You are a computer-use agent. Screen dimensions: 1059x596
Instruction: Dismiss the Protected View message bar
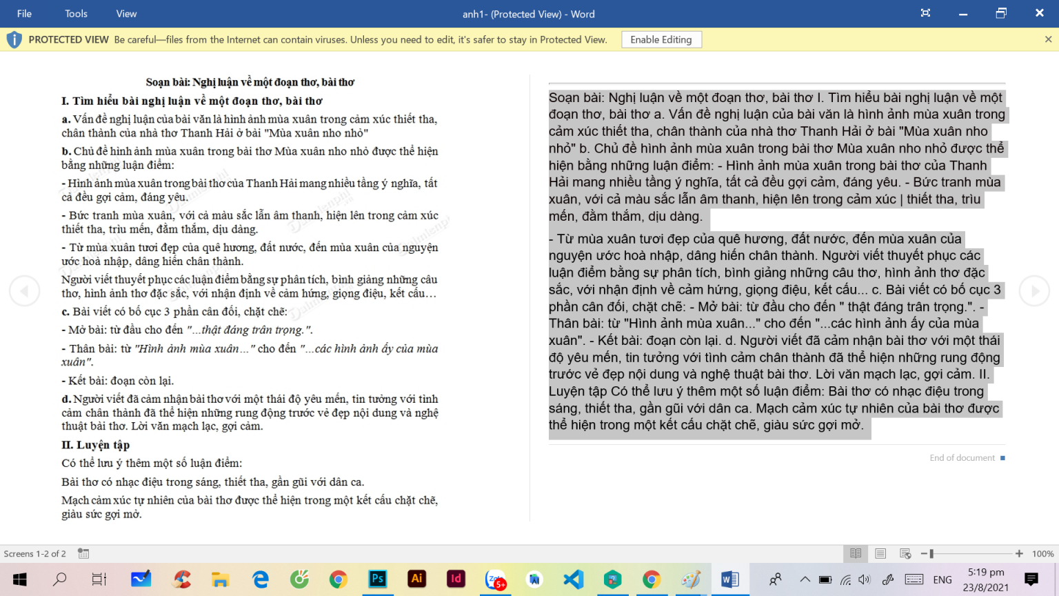pyautogui.click(x=1048, y=40)
